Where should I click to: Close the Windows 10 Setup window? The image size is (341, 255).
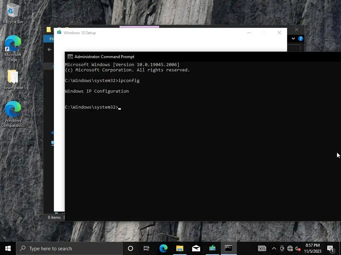pos(279,33)
